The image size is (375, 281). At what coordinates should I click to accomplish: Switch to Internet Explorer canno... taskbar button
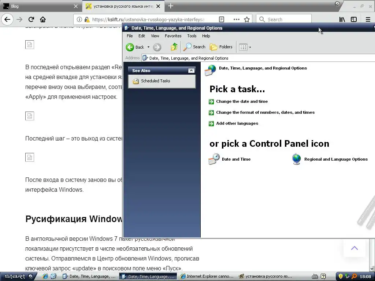(207, 277)
